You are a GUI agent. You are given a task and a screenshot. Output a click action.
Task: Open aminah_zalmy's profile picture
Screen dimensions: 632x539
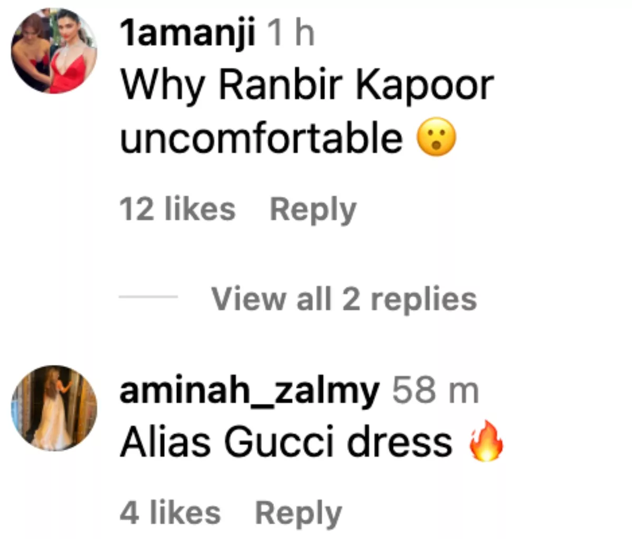pos(54,408)
